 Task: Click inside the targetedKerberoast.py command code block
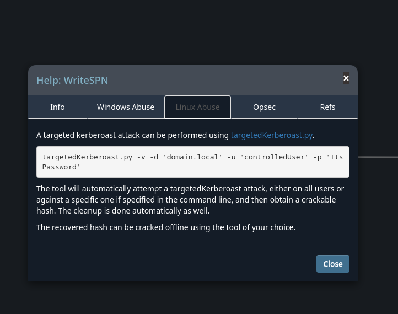pyautogui.click(x=193, y=162)
